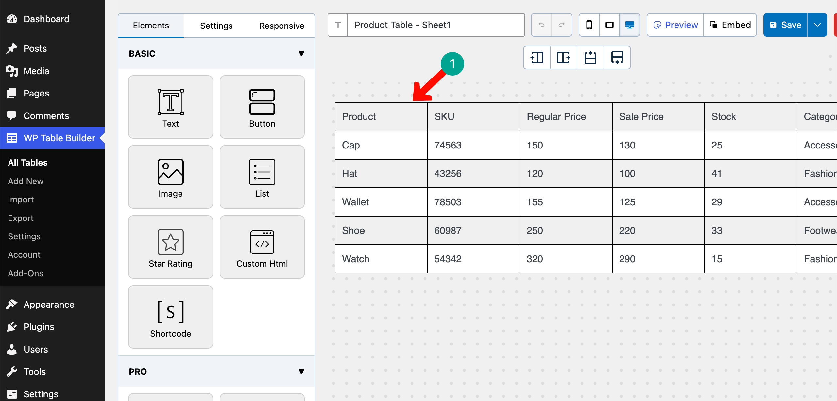Select the Custom Html element
The image size is (837, 401).
(x=262, y=247)
